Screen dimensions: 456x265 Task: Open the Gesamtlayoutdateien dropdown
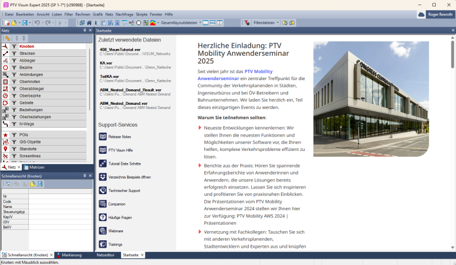tap(199, 22)
